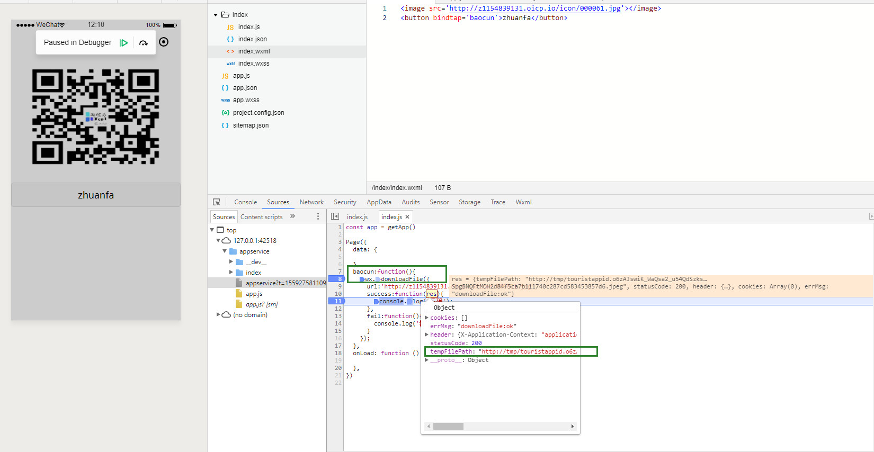Expand the cookies property in the object popup

[426, 318]
